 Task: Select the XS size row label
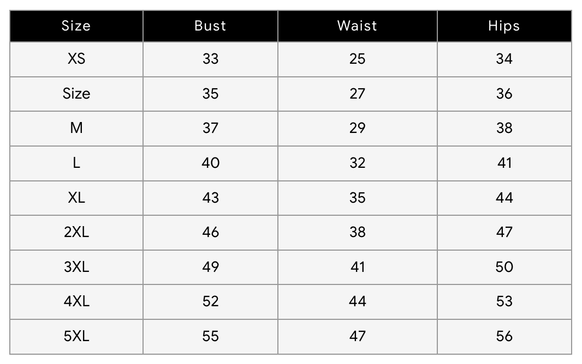(x=76, y=59)
